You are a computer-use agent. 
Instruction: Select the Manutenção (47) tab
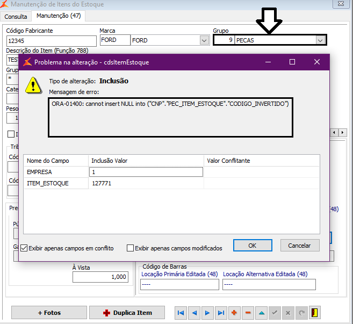59,16
